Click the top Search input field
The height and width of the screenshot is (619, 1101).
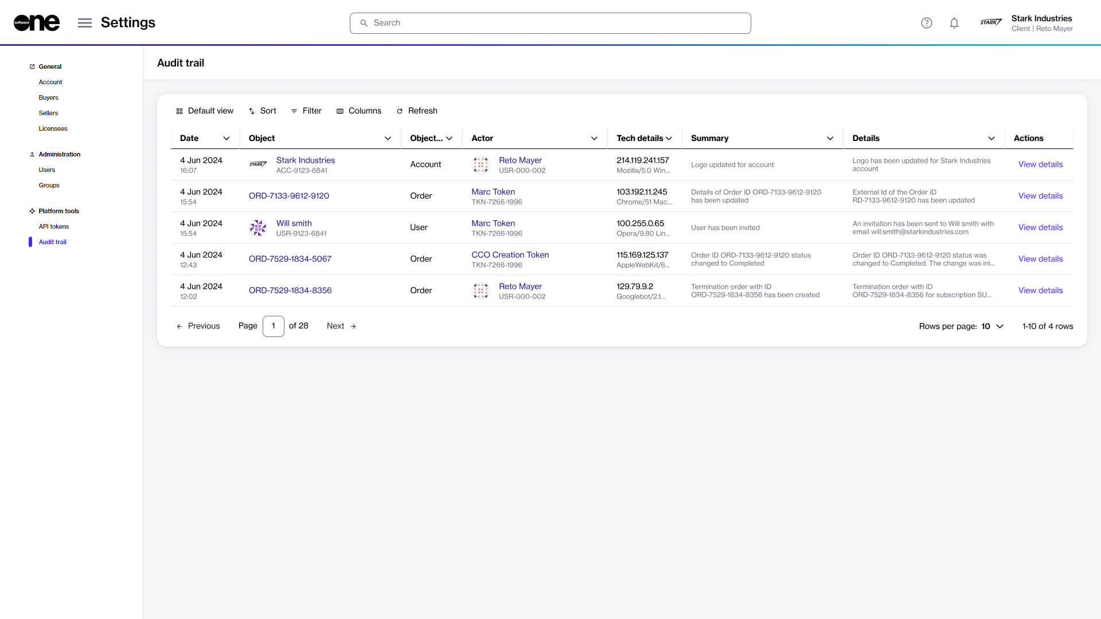pos(550,23)
